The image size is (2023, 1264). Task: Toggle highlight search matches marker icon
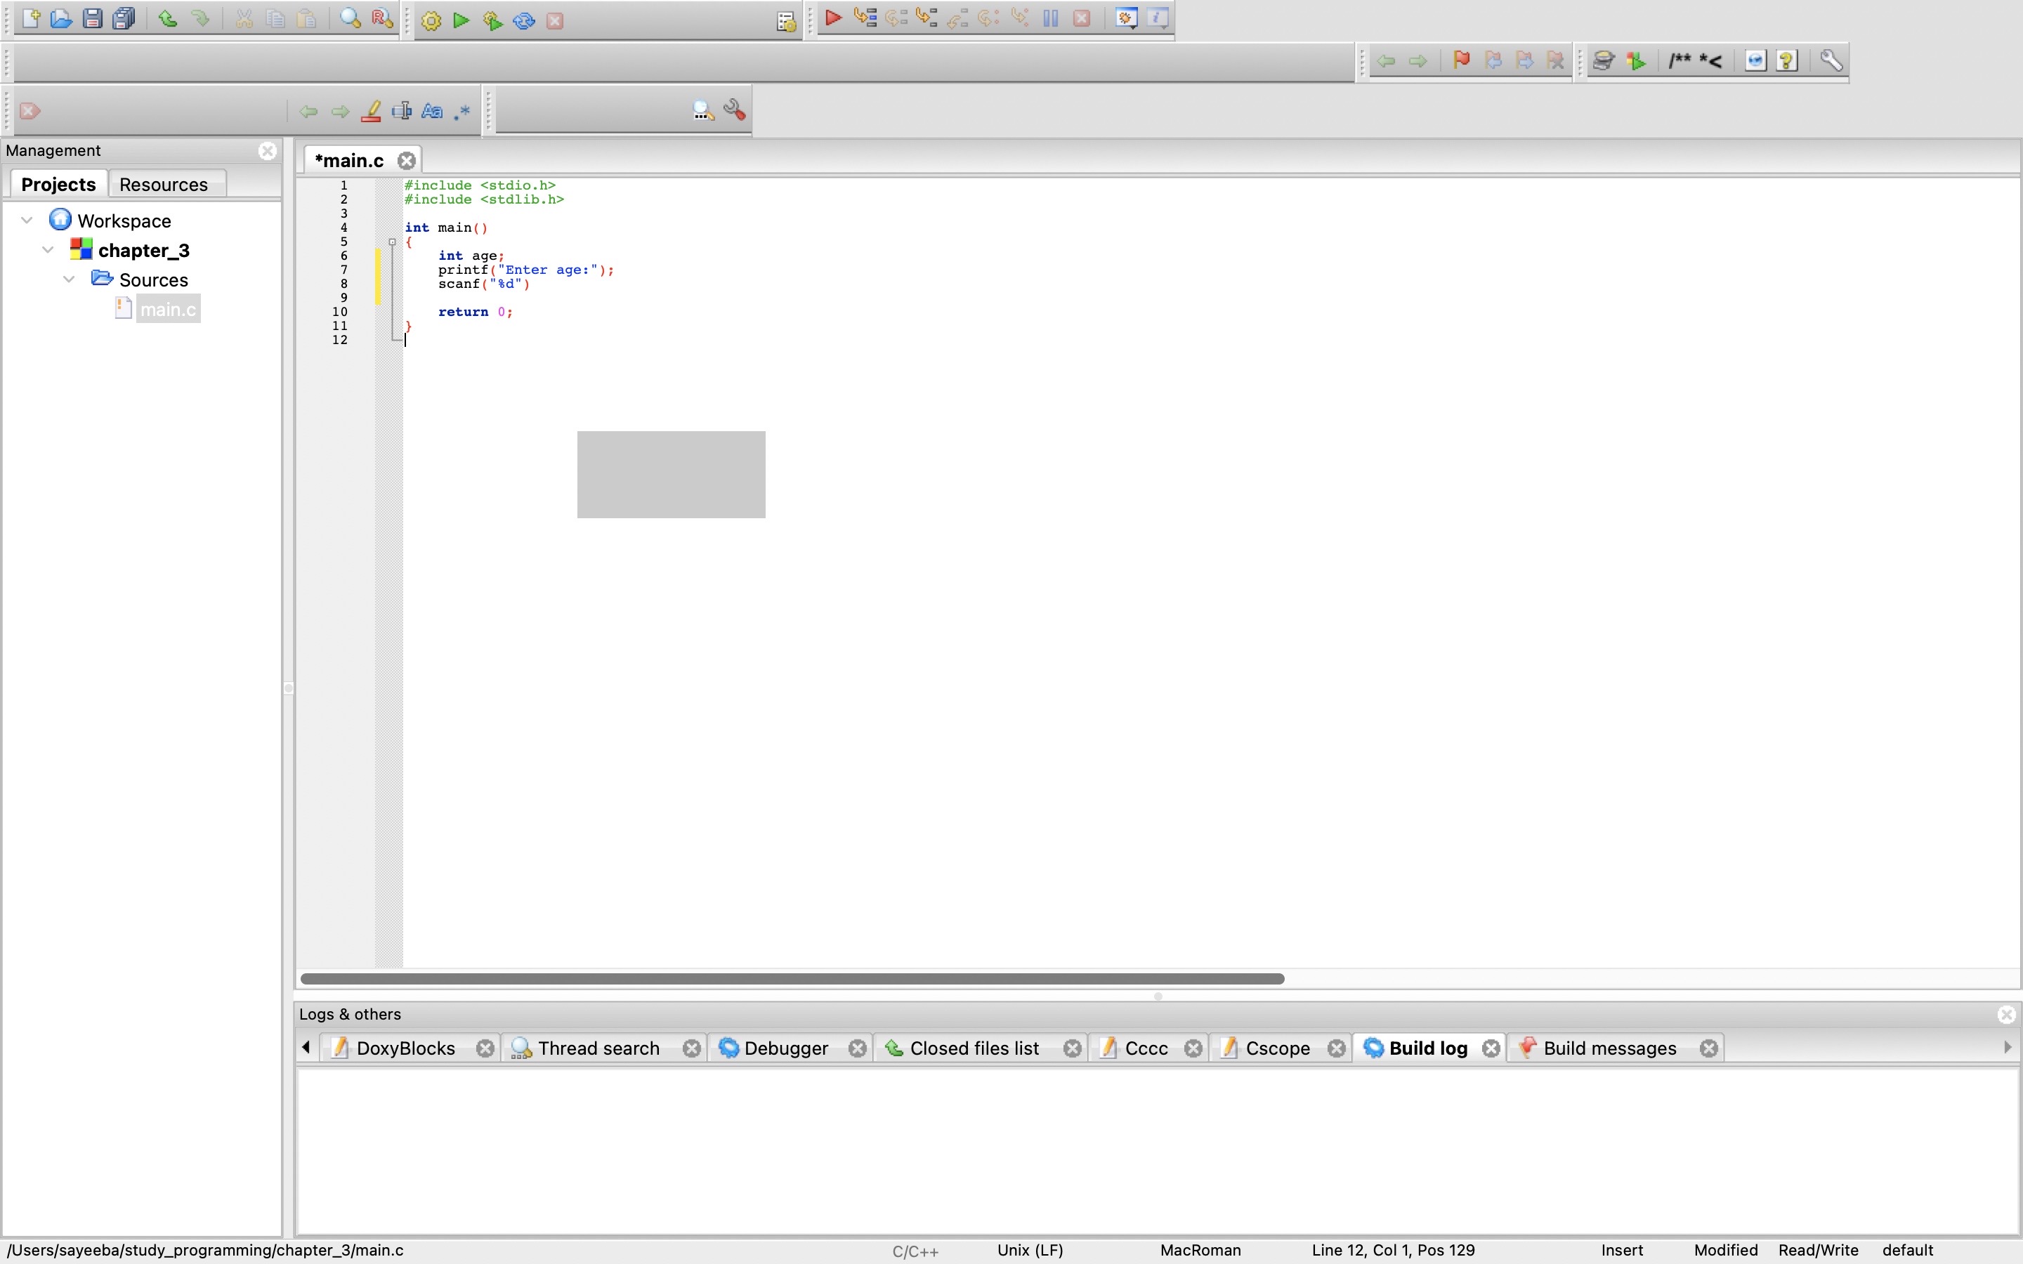point(371,111)
